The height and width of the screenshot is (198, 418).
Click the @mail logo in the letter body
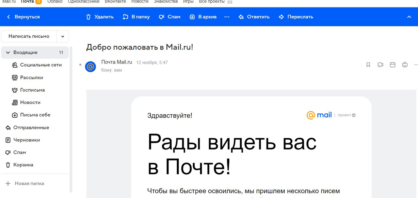tap(319, 115)
